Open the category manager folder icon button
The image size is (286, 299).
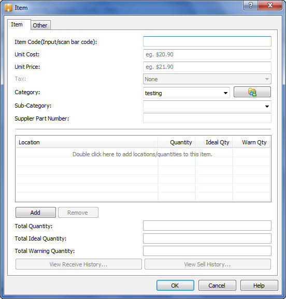[x=252, y=92]
